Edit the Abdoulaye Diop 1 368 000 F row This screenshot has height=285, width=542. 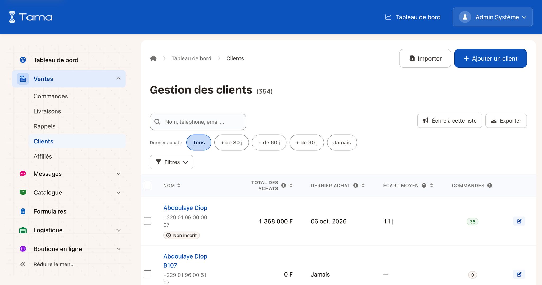tap(519, 221)
